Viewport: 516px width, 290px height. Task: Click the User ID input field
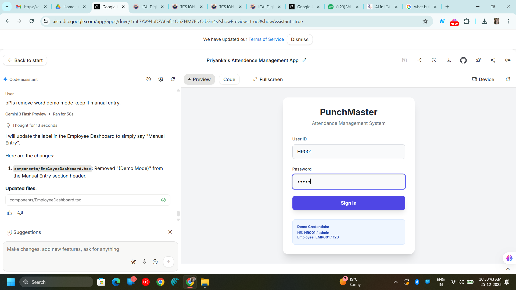(349, 152)
